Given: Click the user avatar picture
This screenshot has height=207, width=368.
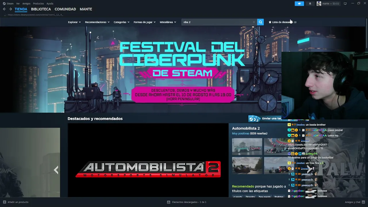Looking at the screenshot, I should pyautogui.click(x=319, y=3).
